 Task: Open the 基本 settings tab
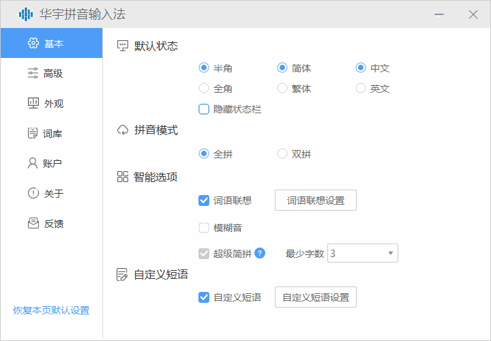coord(51,43)
